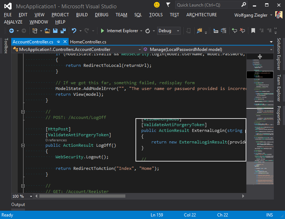Click the Visual Studio logo icon
The image size is (285, 219).
point(8,6)
